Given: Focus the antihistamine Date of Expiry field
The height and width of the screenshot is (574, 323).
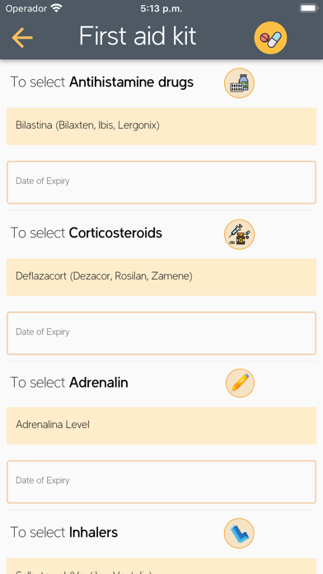Looking at the screenshot, I should 161,182.
